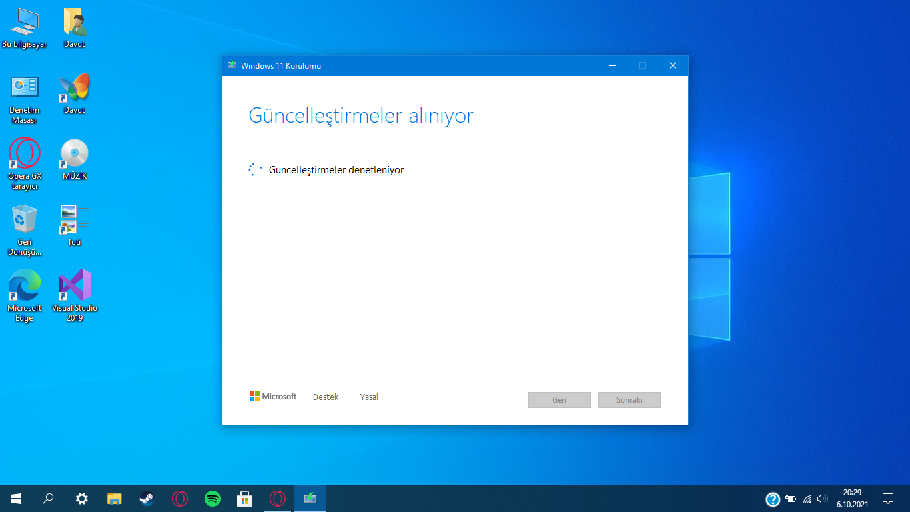910x512 pixels.
Task: Click the Sonraki button
Action: coord(630,400)
